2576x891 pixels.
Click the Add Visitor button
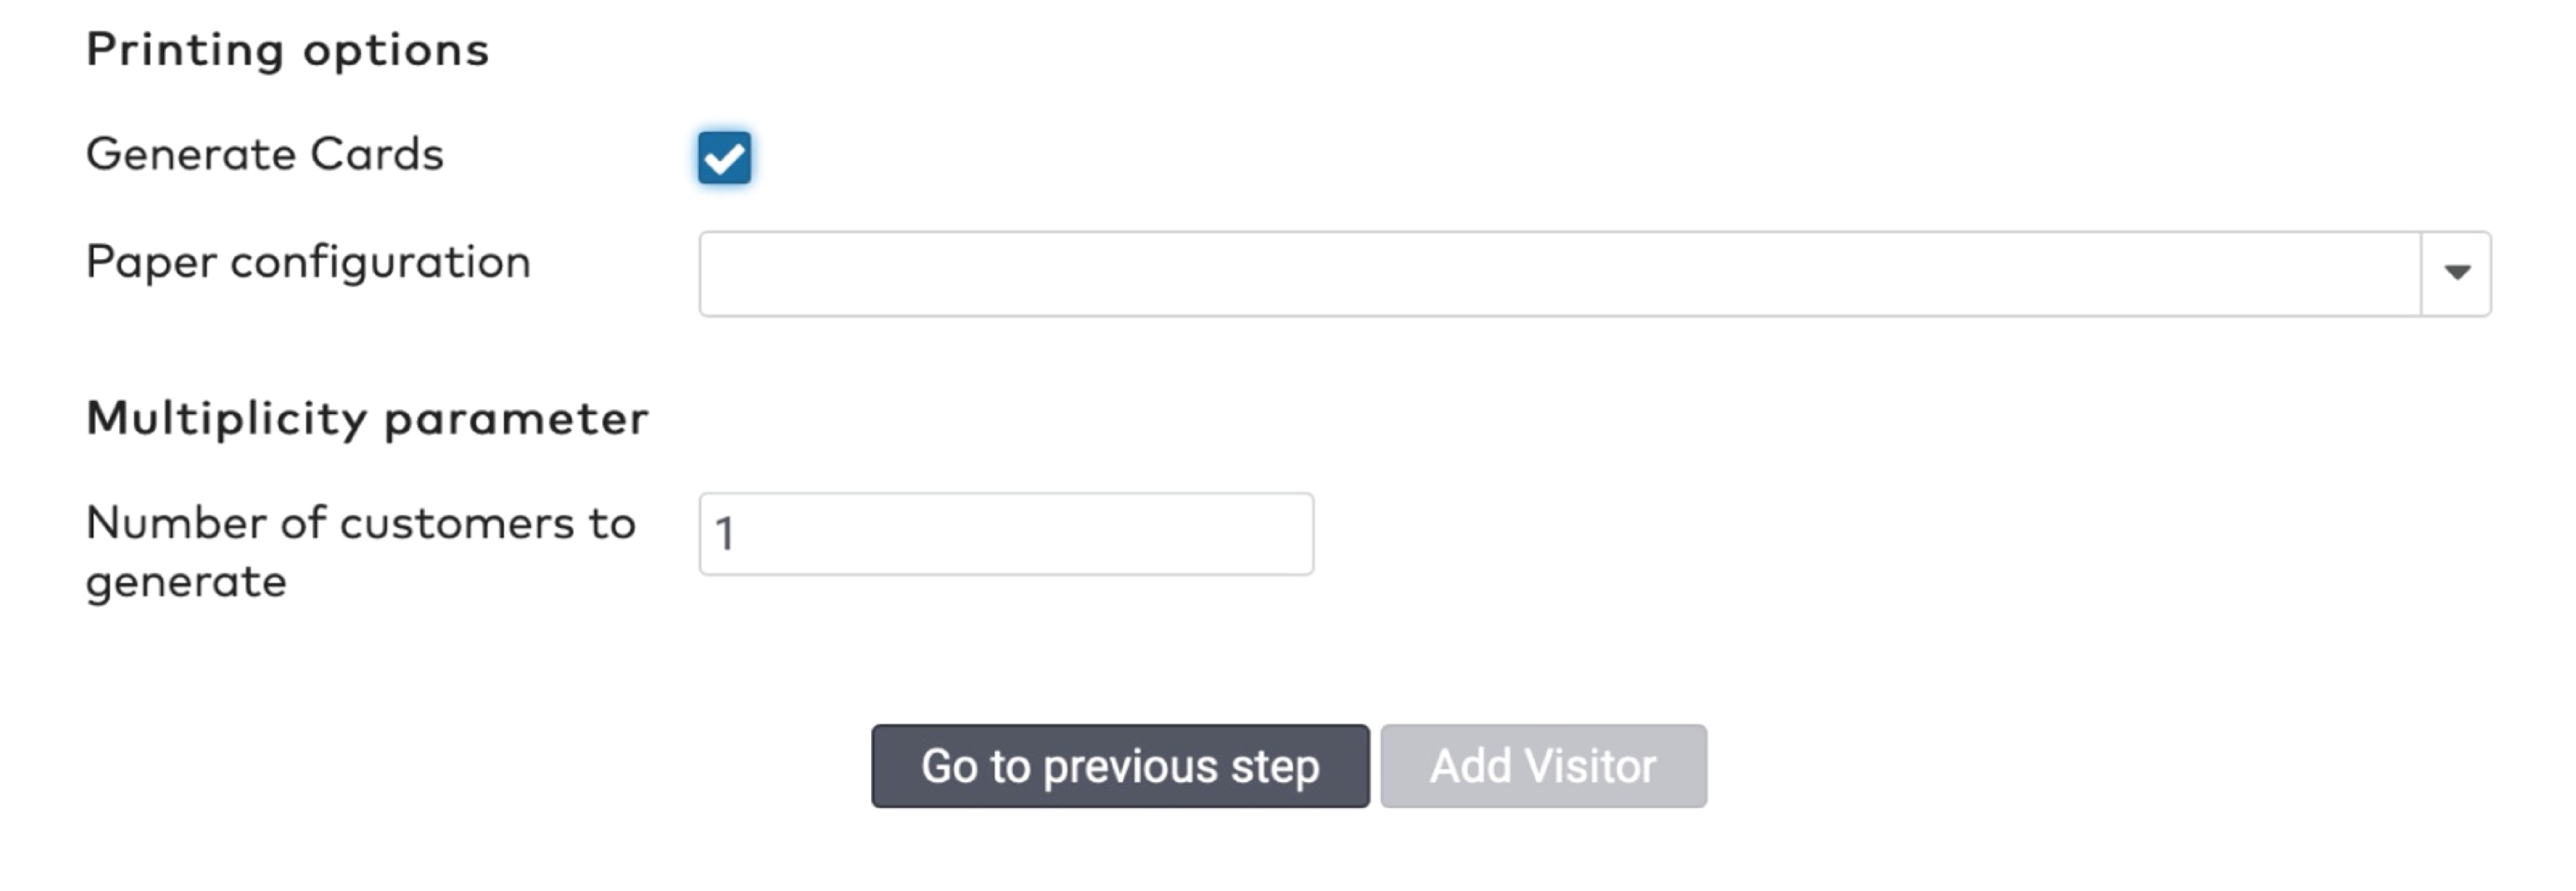1543,766
